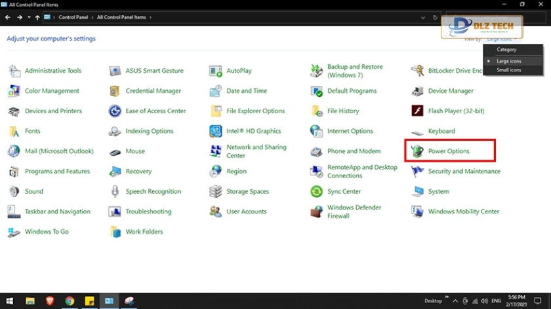Open User Accounts
Image resolution: width=551 pixels, height=309 pixels.
[246, 211]
